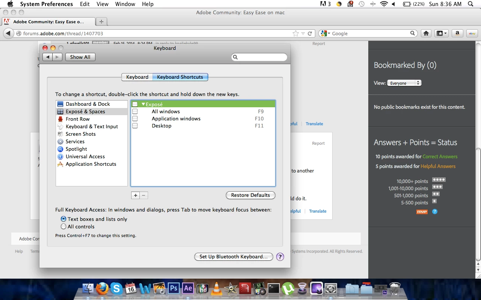Open the System Preferences menu
The height and width of the screenshot is (300, 481).
(47, 4)
